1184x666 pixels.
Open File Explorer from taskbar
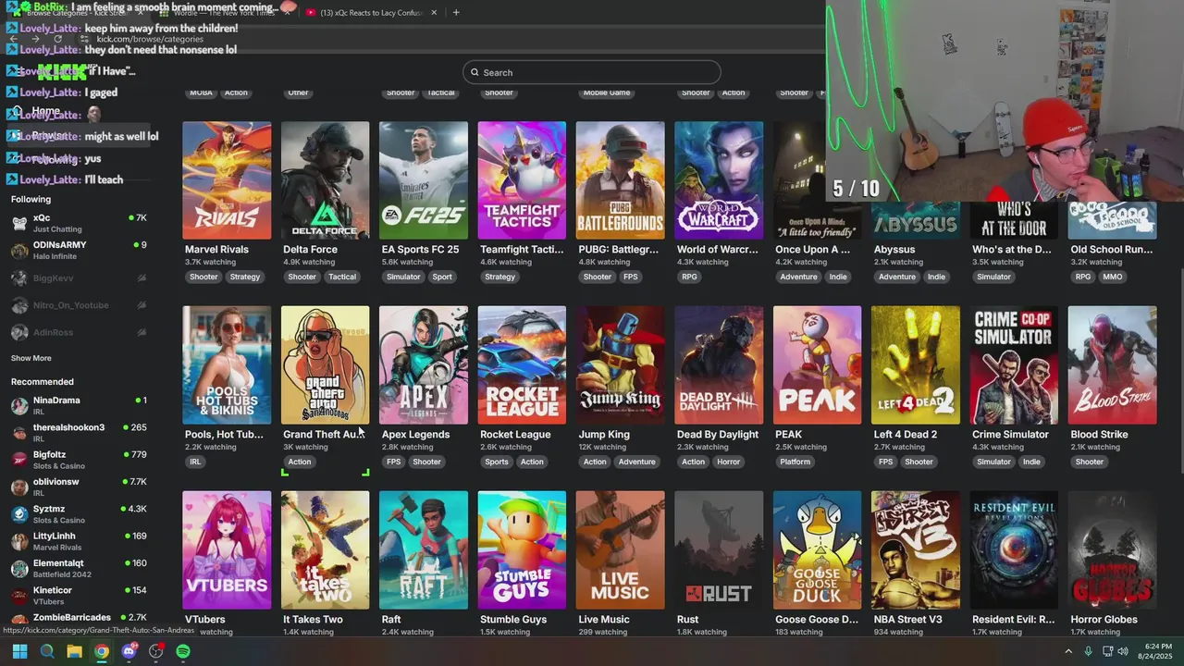point(74,651)
